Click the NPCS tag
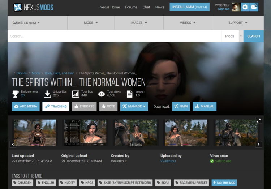The image size is (271, 189). [87, 182]
